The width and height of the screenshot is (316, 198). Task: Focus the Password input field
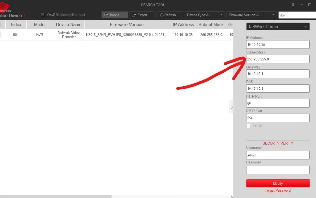tap(277, 170)
